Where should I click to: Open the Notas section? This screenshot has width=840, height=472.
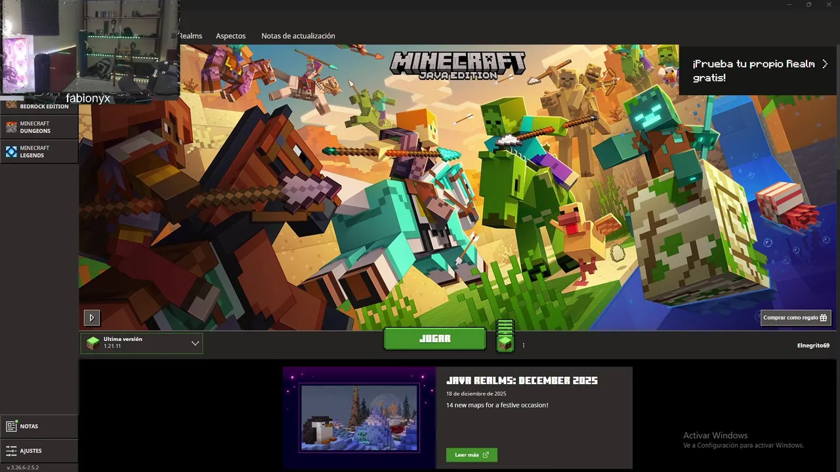click(x=39, y=426)
